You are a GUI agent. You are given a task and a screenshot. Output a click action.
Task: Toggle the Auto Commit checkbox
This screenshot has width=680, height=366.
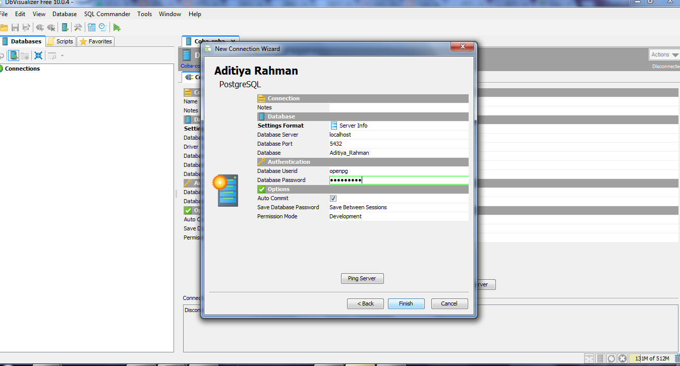point(333,198)
